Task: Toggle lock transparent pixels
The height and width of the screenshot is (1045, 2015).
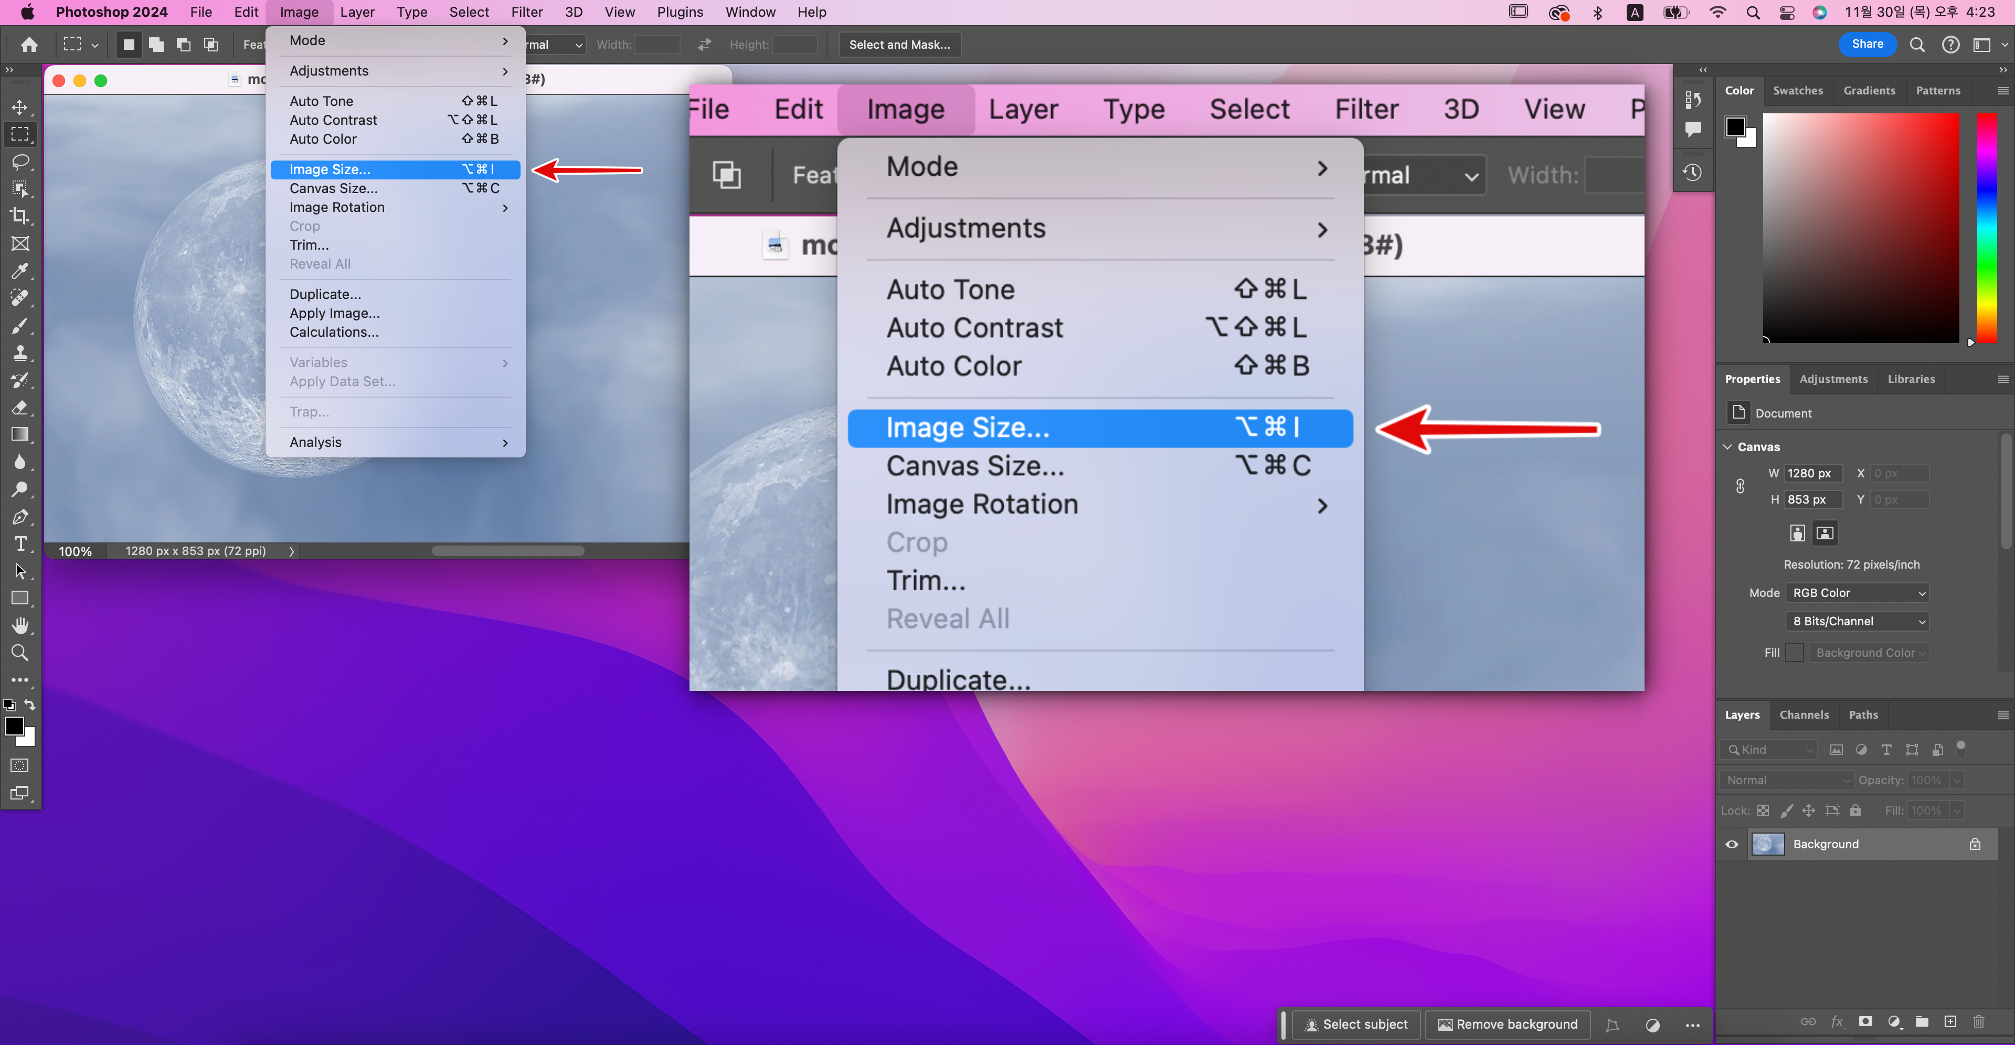Action: pyautogui.click(x=1763, y=811)
